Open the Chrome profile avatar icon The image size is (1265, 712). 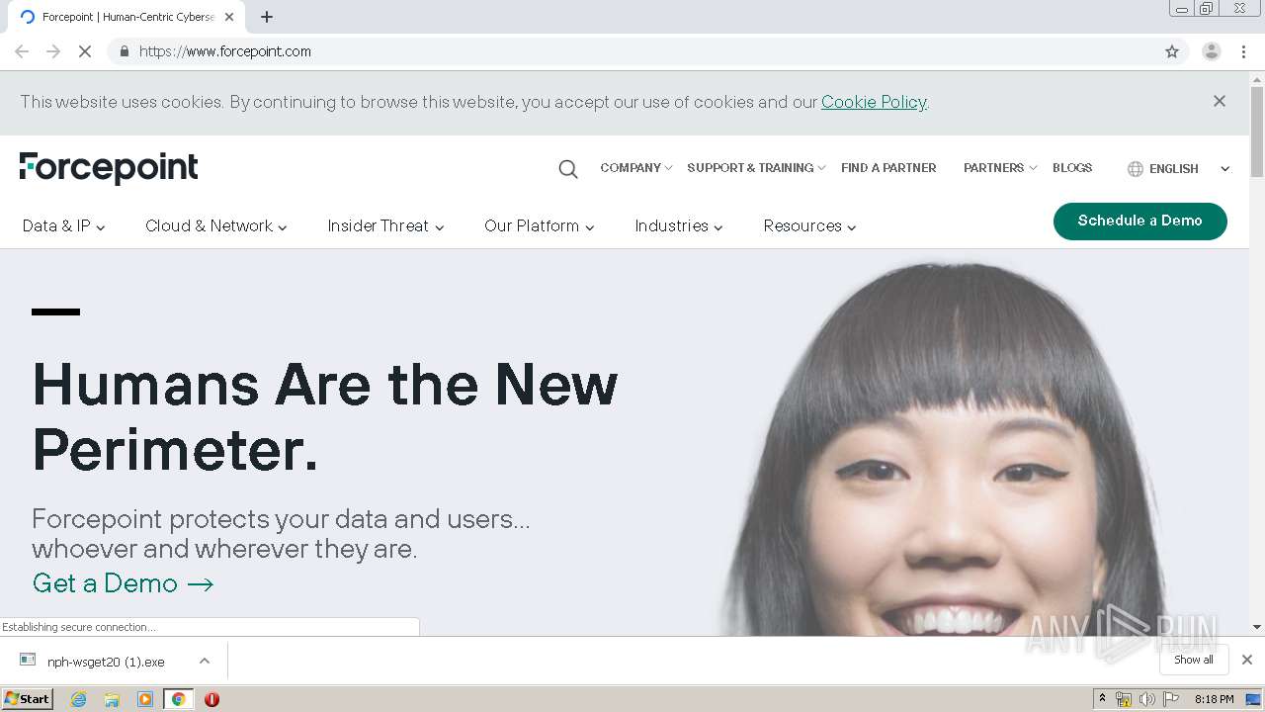click(x=1211, y=51)
